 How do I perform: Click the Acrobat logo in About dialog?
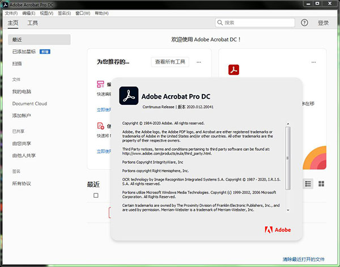point(129,96)
